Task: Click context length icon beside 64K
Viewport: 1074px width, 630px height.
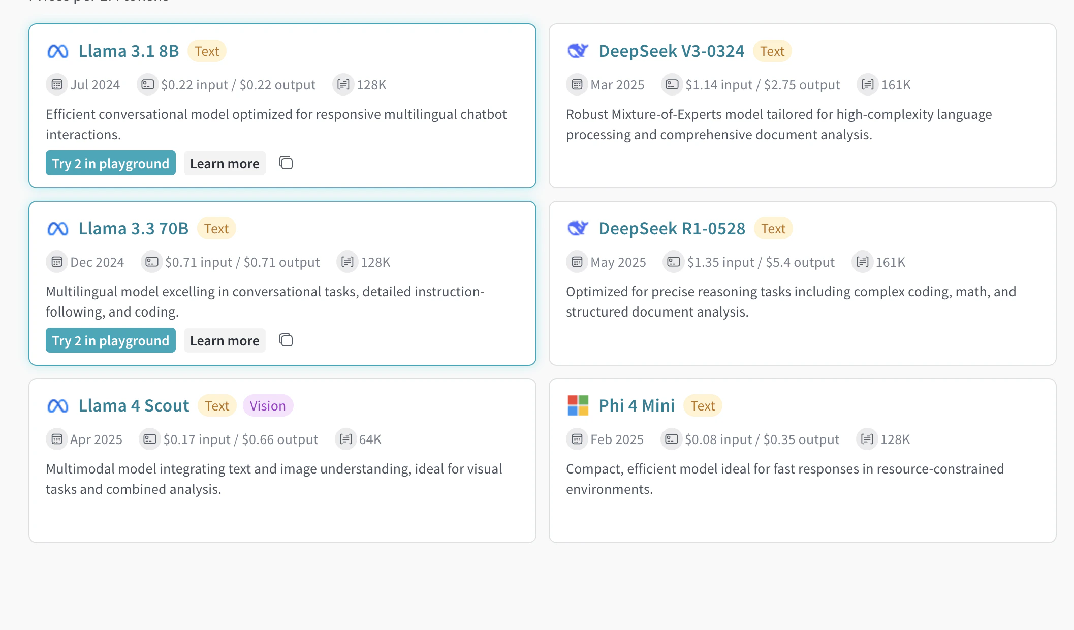Action: coord(346,439)
